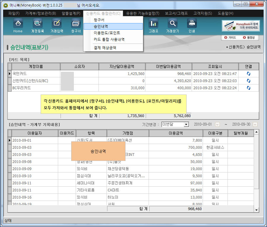267x227 pixels.
Task: Select 이용한도/포인트 from the open menu
Action: click(x=107, y=33)
